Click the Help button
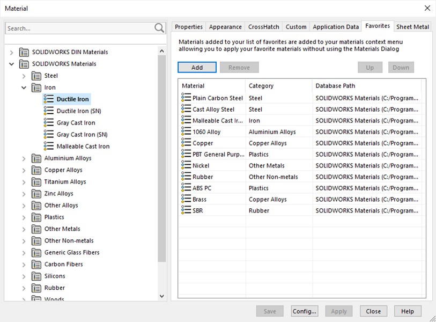436x322 pixels. [x=408, y=311]
